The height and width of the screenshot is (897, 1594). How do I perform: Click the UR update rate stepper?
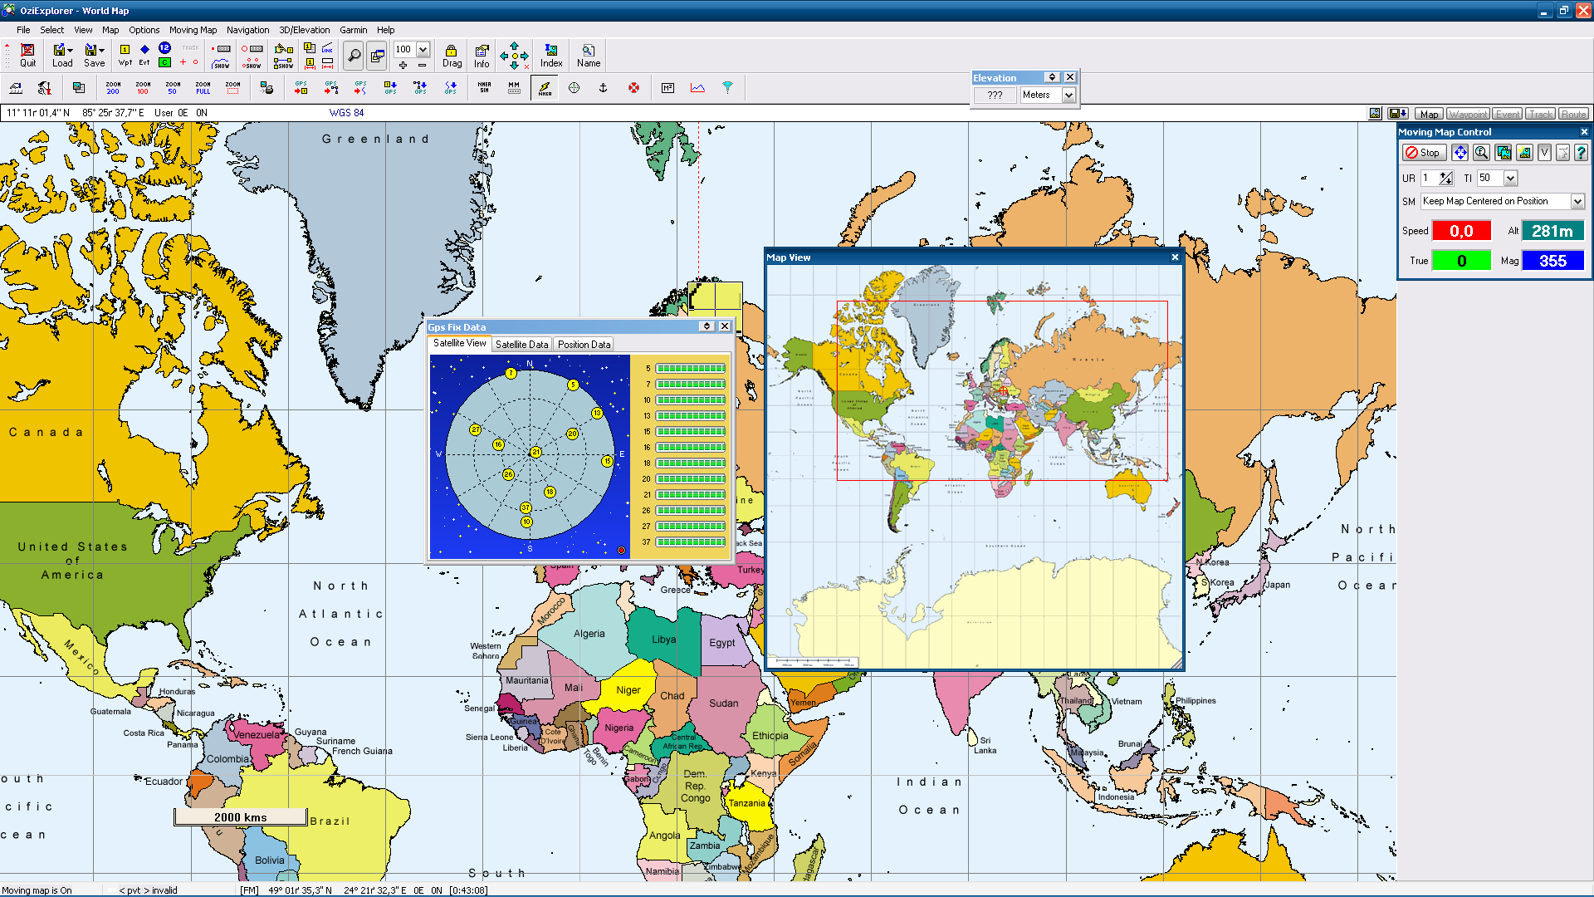(x=1445, y=179)
